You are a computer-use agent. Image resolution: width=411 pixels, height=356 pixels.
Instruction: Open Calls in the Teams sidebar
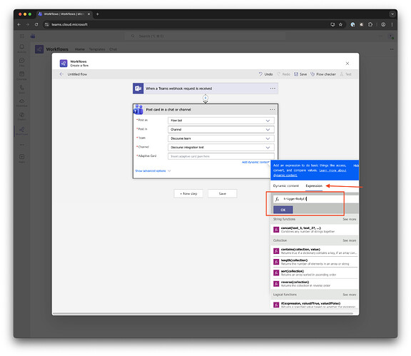[x=21, y=89]
